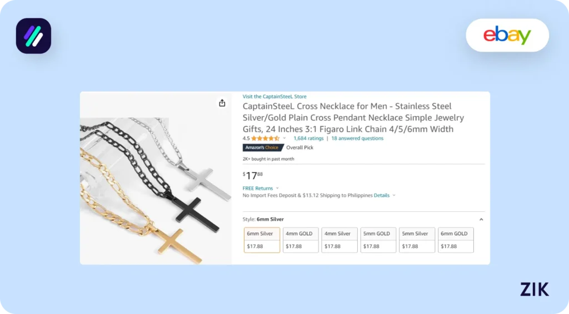The height and width of the screenshot is (314, 569).
Task: Expand the rating dropdown arrow beside stars
Action: (x=284, y=138)
